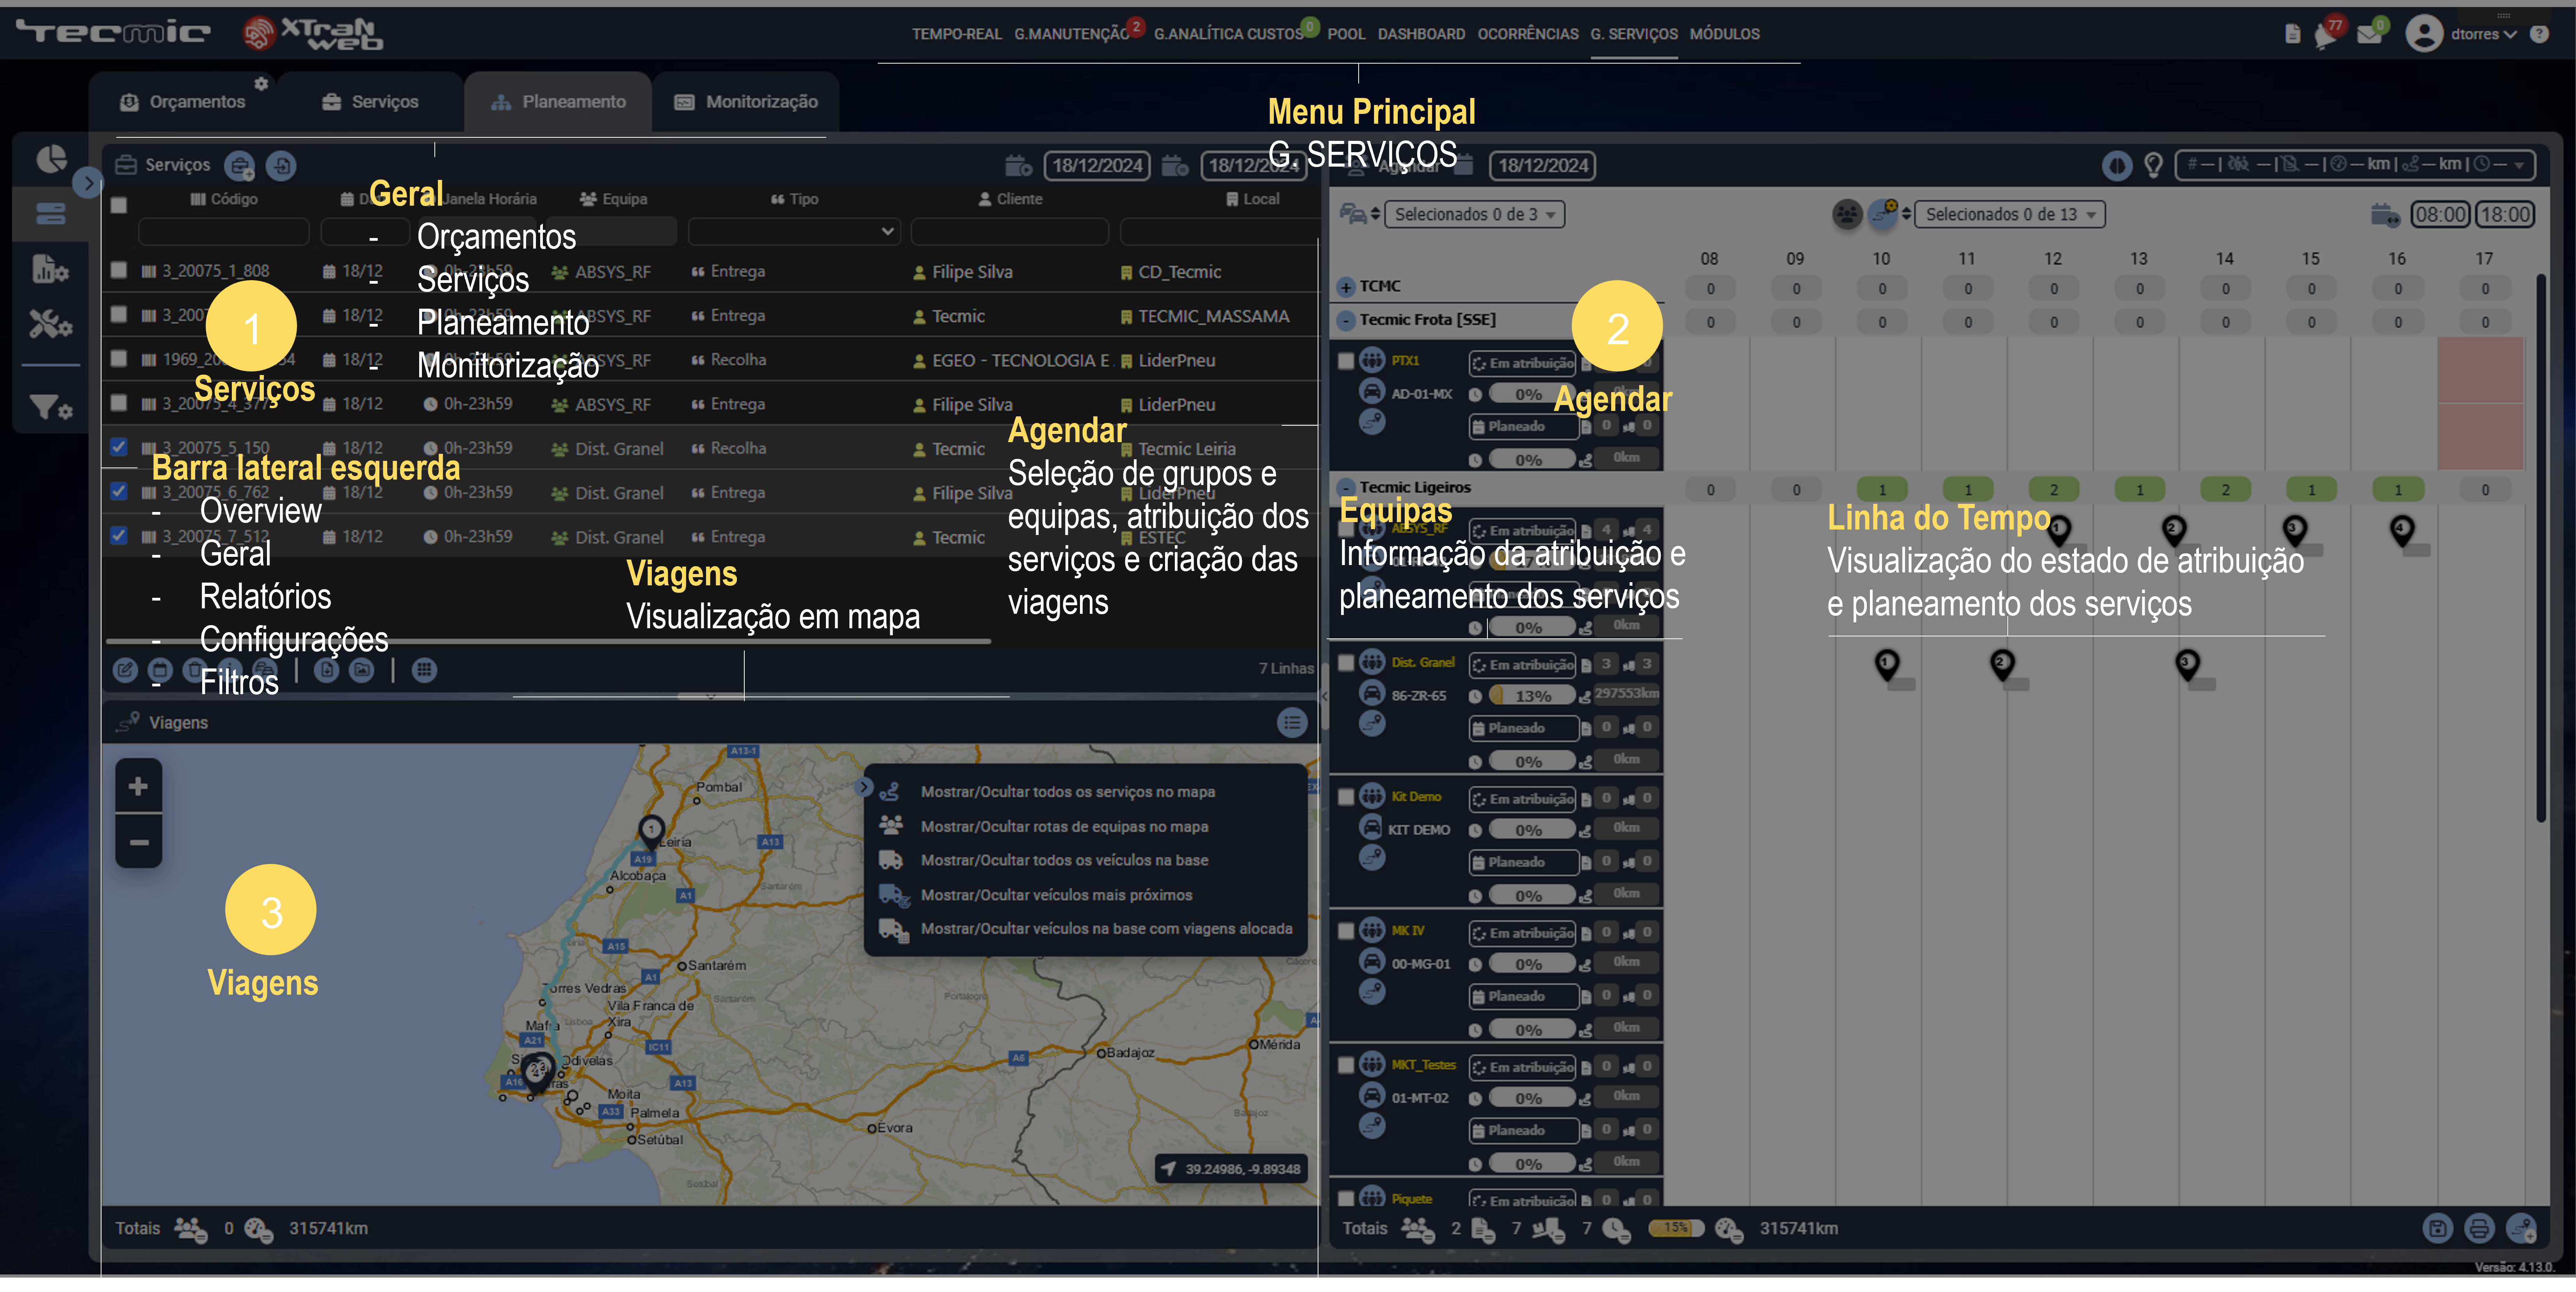Viewport: 2576px width, 1292px height.
Task: Click the help question mark icon
Action: pos(2539,34)
